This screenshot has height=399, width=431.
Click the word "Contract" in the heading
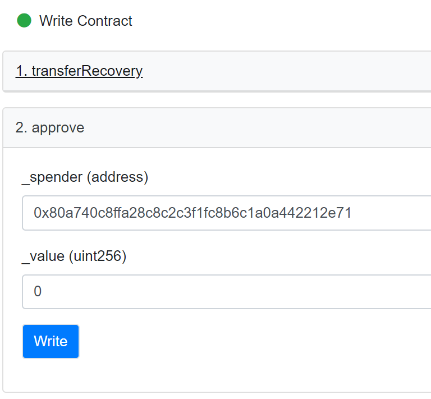click(105, 21)
